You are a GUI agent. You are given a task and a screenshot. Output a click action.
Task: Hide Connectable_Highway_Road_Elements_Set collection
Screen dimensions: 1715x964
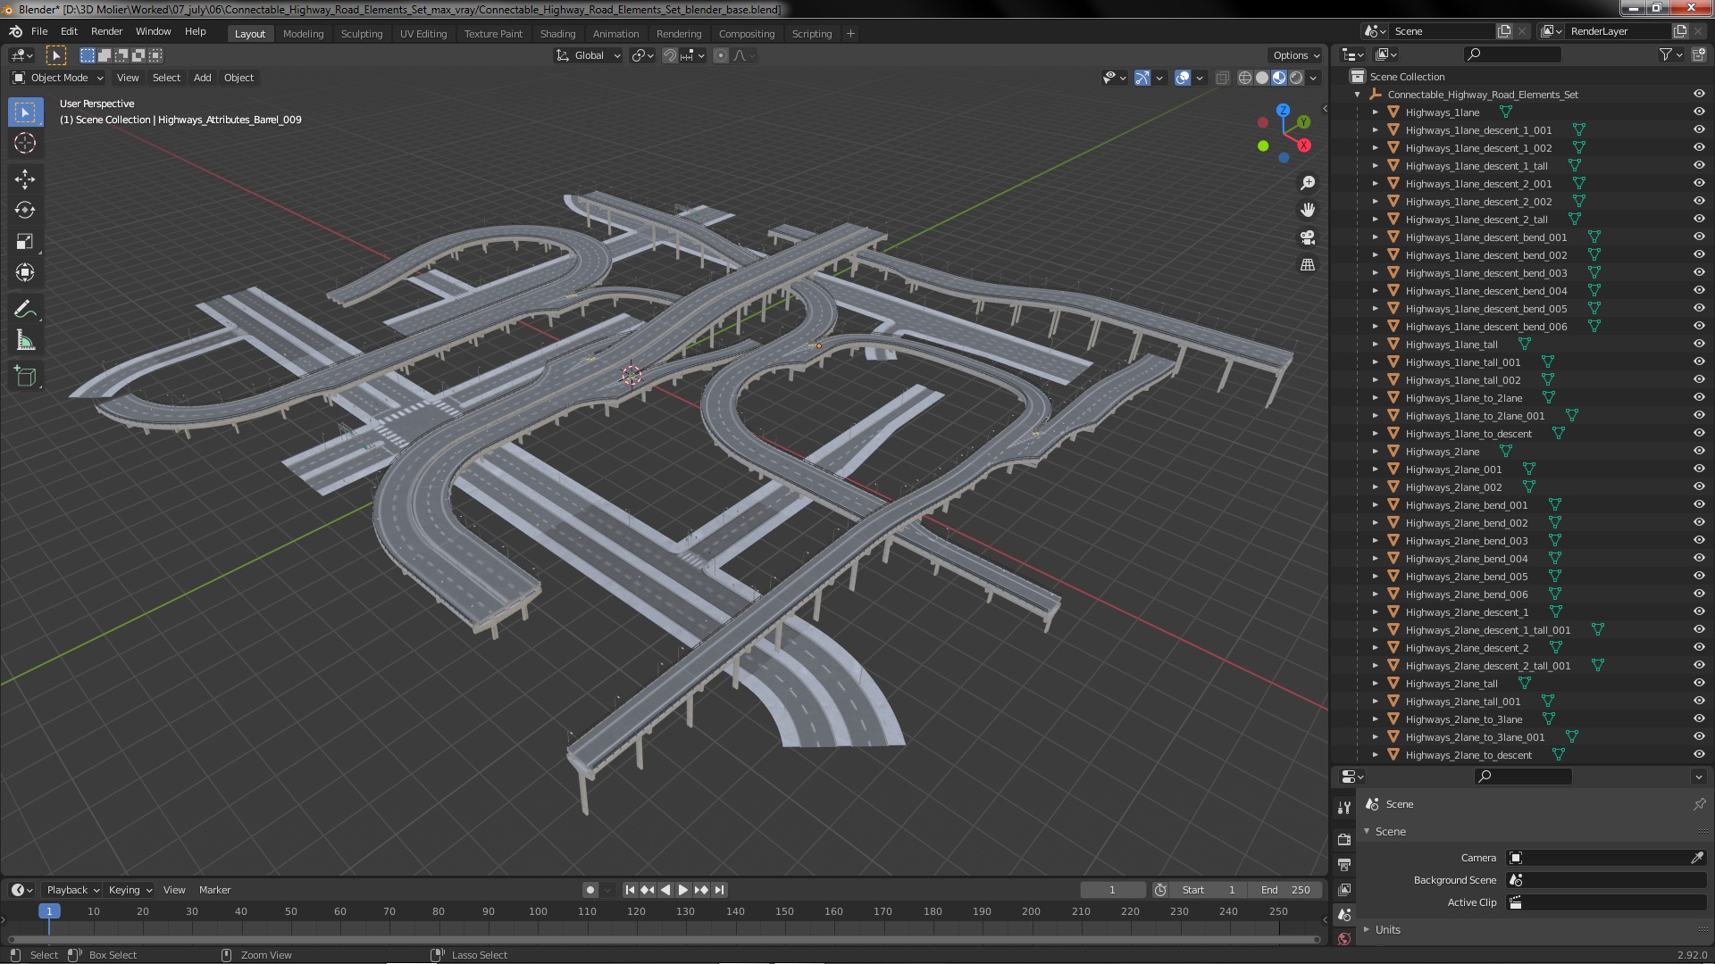point(1698,95)
